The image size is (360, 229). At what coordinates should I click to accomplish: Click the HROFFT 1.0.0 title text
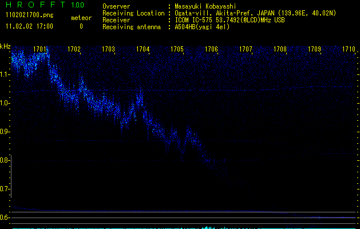tap(45, 5)
